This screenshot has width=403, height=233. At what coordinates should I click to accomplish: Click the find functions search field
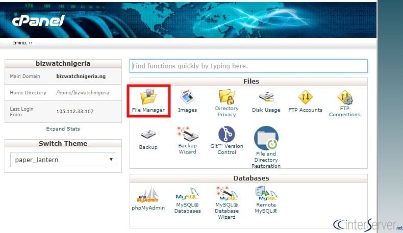[x=248, y=66]
